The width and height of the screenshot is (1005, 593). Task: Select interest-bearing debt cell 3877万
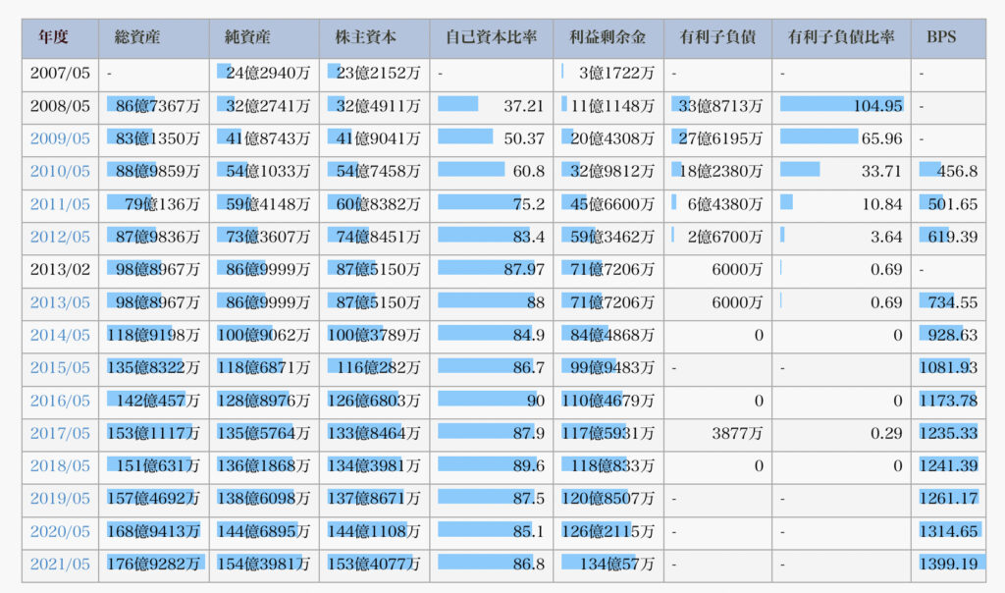coord(717,433)
